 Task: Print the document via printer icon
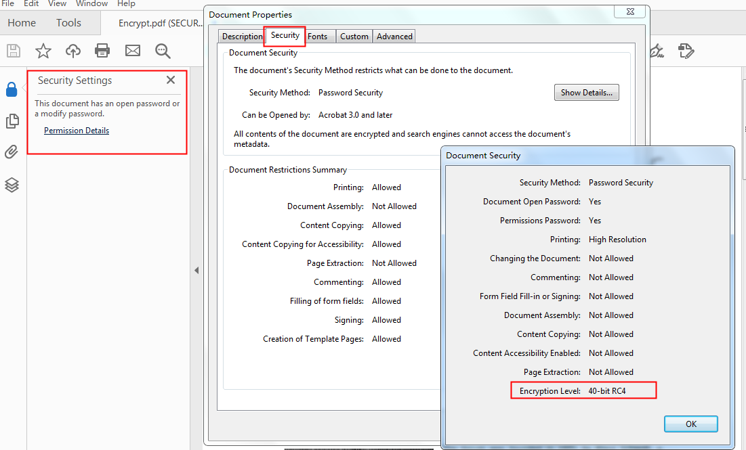click(x=102, y=50)
